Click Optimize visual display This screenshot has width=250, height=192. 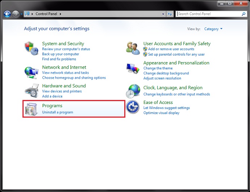pyautogui.click(x=161, y=113)
